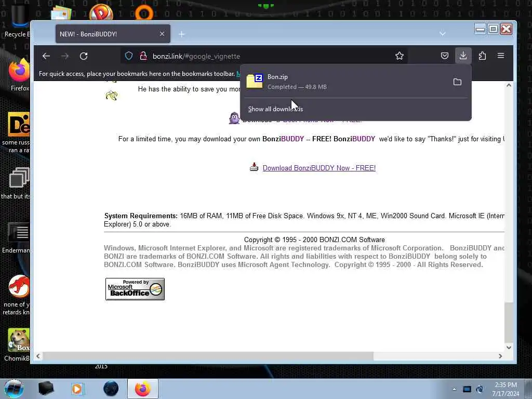Show hidden system tray icons
The width and height of the screenshot is (532, 399).
tap(454, 389)
